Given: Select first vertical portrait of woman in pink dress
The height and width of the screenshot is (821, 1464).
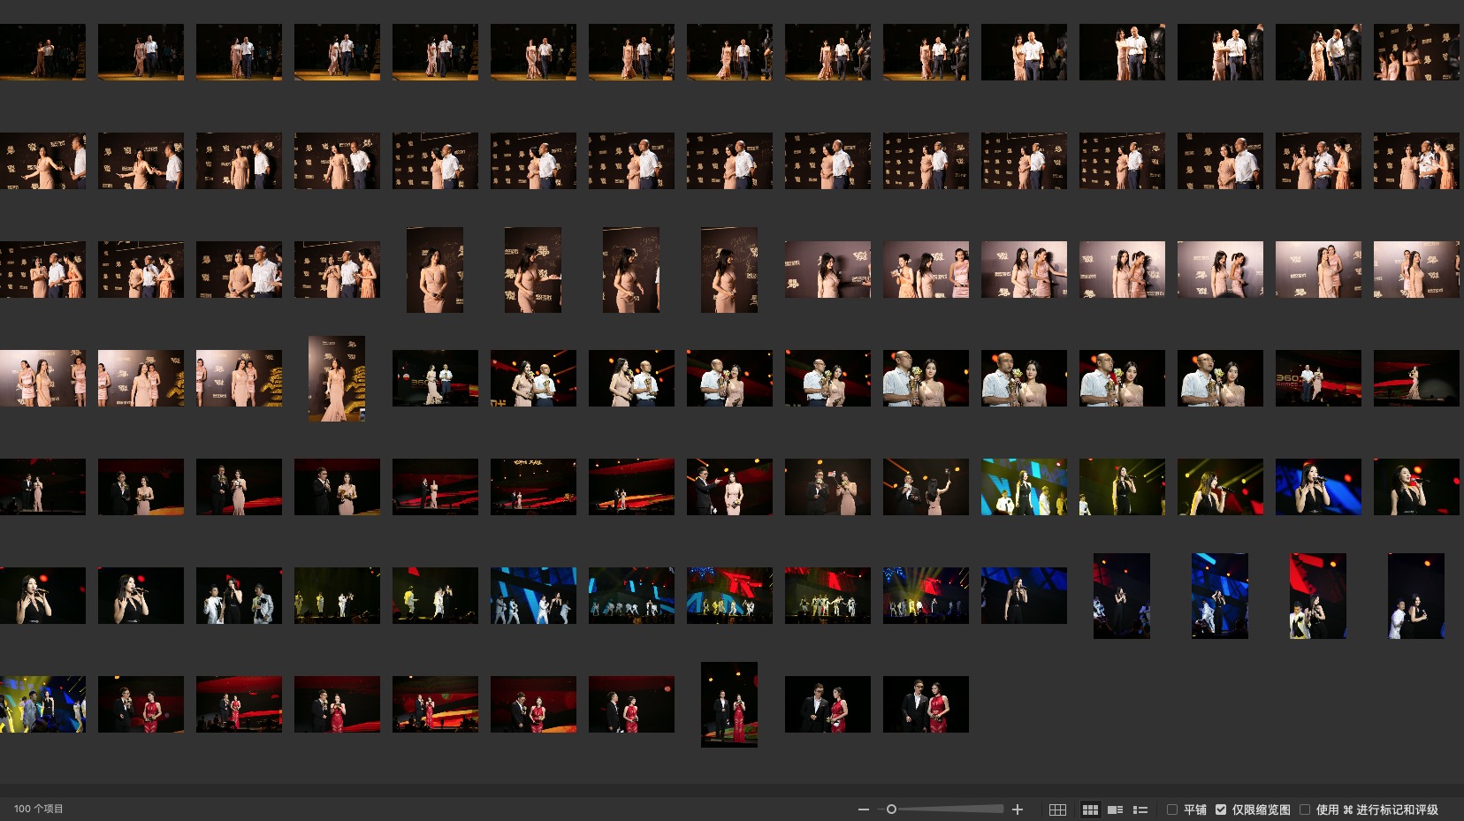Looking at the screenshot, I should tap(435, 270).
